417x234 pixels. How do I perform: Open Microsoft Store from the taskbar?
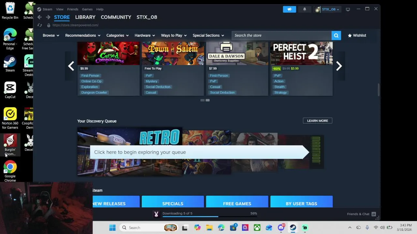233,227
